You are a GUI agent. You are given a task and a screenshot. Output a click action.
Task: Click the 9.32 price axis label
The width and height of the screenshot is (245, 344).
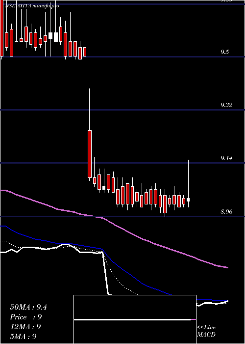point(226,105)
